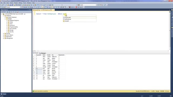Click the Paste icon in the toolbar
173x97 pixels.
point(35,5)
